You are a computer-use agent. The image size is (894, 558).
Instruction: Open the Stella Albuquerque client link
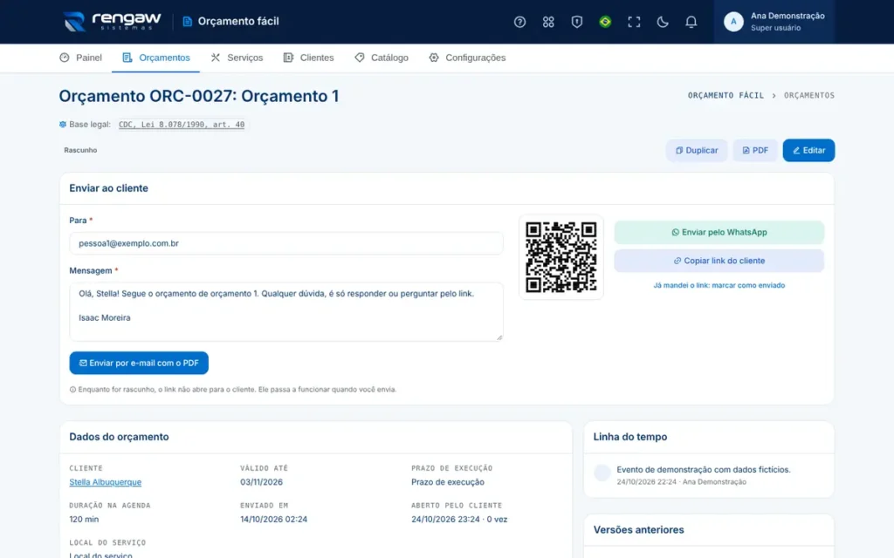pyautogui.click(x=106, y=481)
